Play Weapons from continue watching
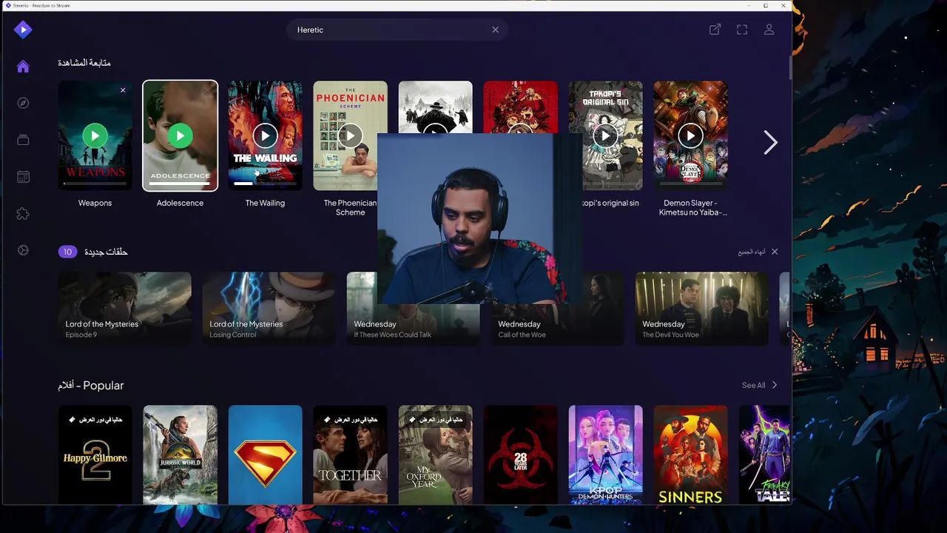This screenshot has height=533, width=947. [x=95, y=135]
